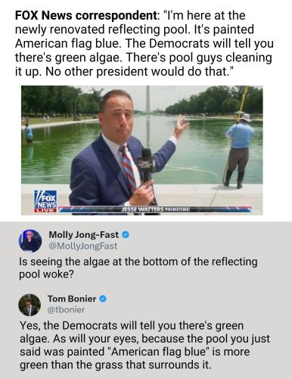Open the Tom Bonier display name
This screenshot has width=292, height=379.
tap(72, 299)
